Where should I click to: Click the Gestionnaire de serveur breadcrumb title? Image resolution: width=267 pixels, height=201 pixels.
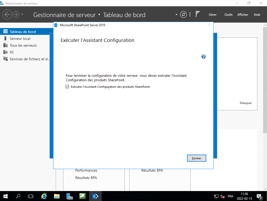(64, 15)
